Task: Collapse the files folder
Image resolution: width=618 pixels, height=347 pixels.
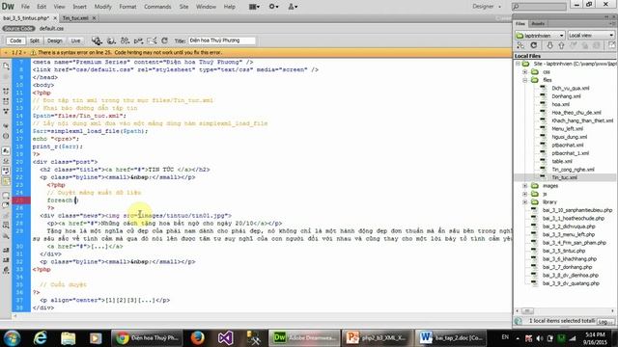Action: coord(525,80)
